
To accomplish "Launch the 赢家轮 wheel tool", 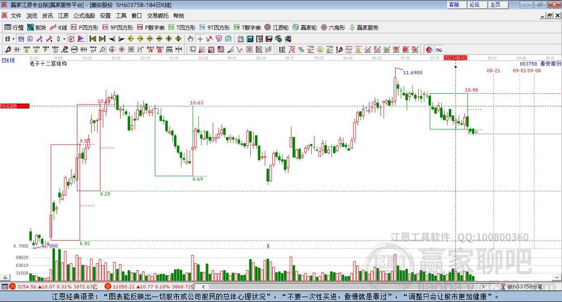I will pyautogui.click(x=305, y=27).
